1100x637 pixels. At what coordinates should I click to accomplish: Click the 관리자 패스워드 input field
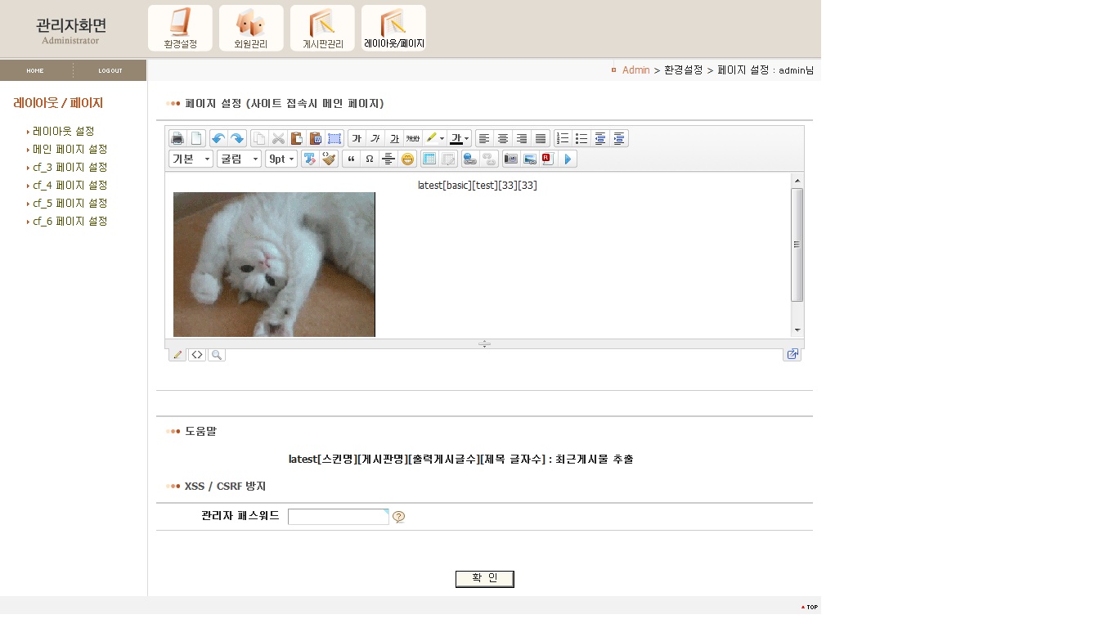(x=338, y=517)
